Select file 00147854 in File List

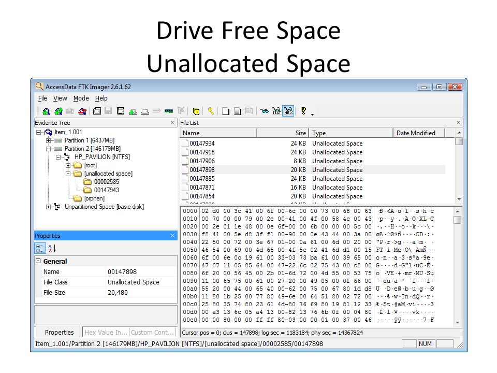[x=202, y=196]
